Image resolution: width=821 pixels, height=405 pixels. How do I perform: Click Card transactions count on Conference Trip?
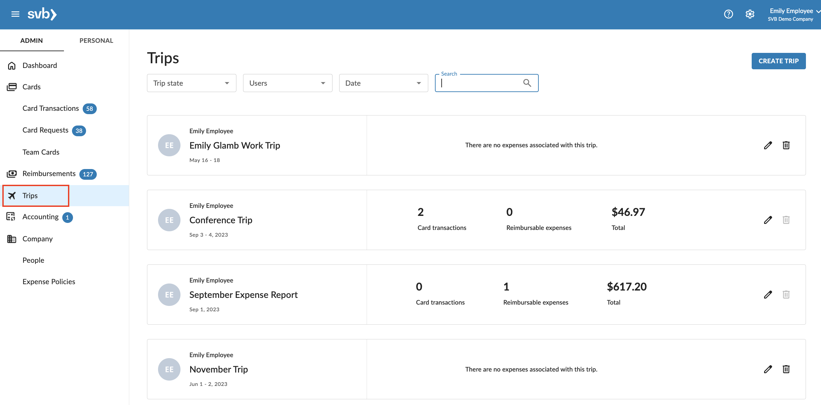click(421, 212)
